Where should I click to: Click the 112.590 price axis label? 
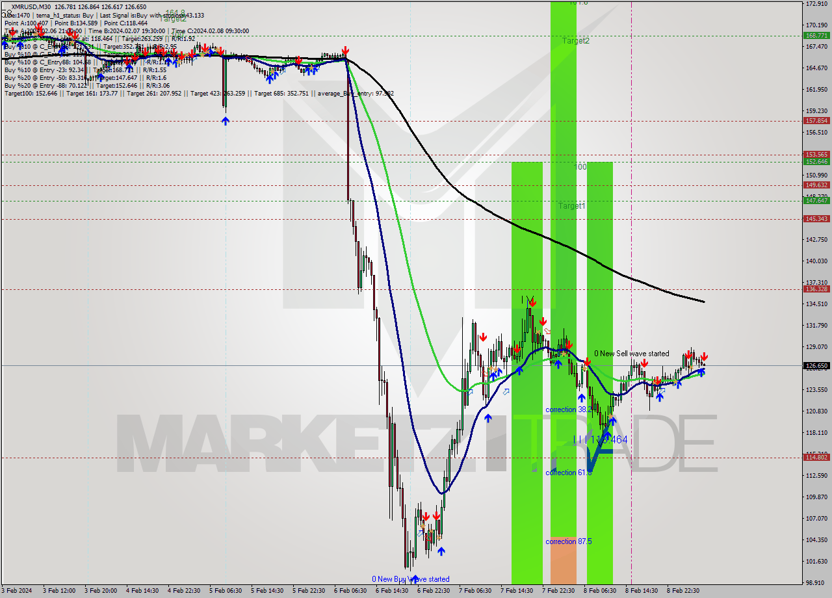(x=816, y=475)
